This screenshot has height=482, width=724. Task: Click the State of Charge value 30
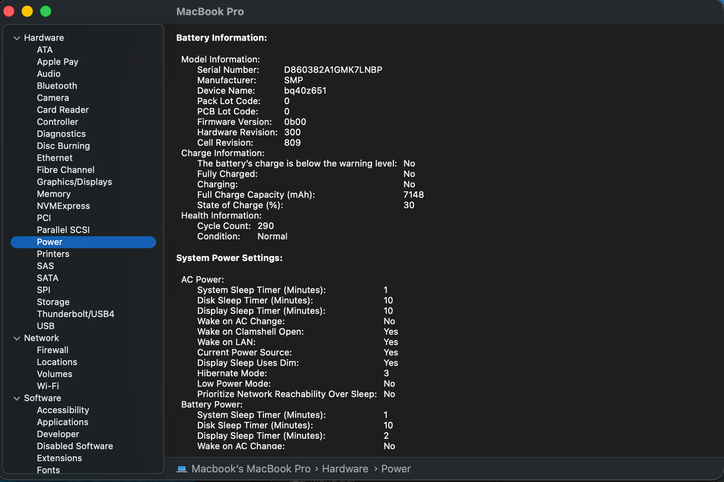click(409, 205)
